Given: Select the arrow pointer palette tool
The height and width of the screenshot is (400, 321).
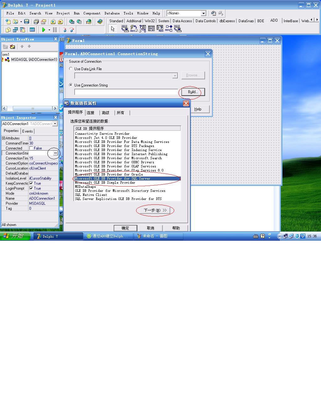Looking at the screenshot, I should pyautogui.click(x=113, y=29).
